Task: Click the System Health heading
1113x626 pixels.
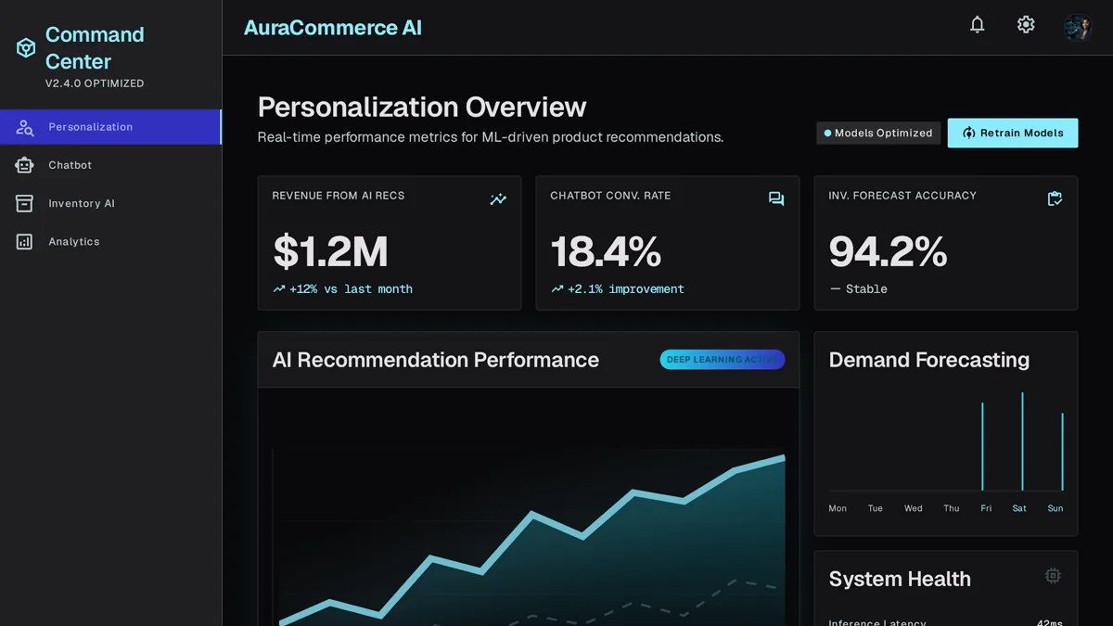Action: [900, 579]
